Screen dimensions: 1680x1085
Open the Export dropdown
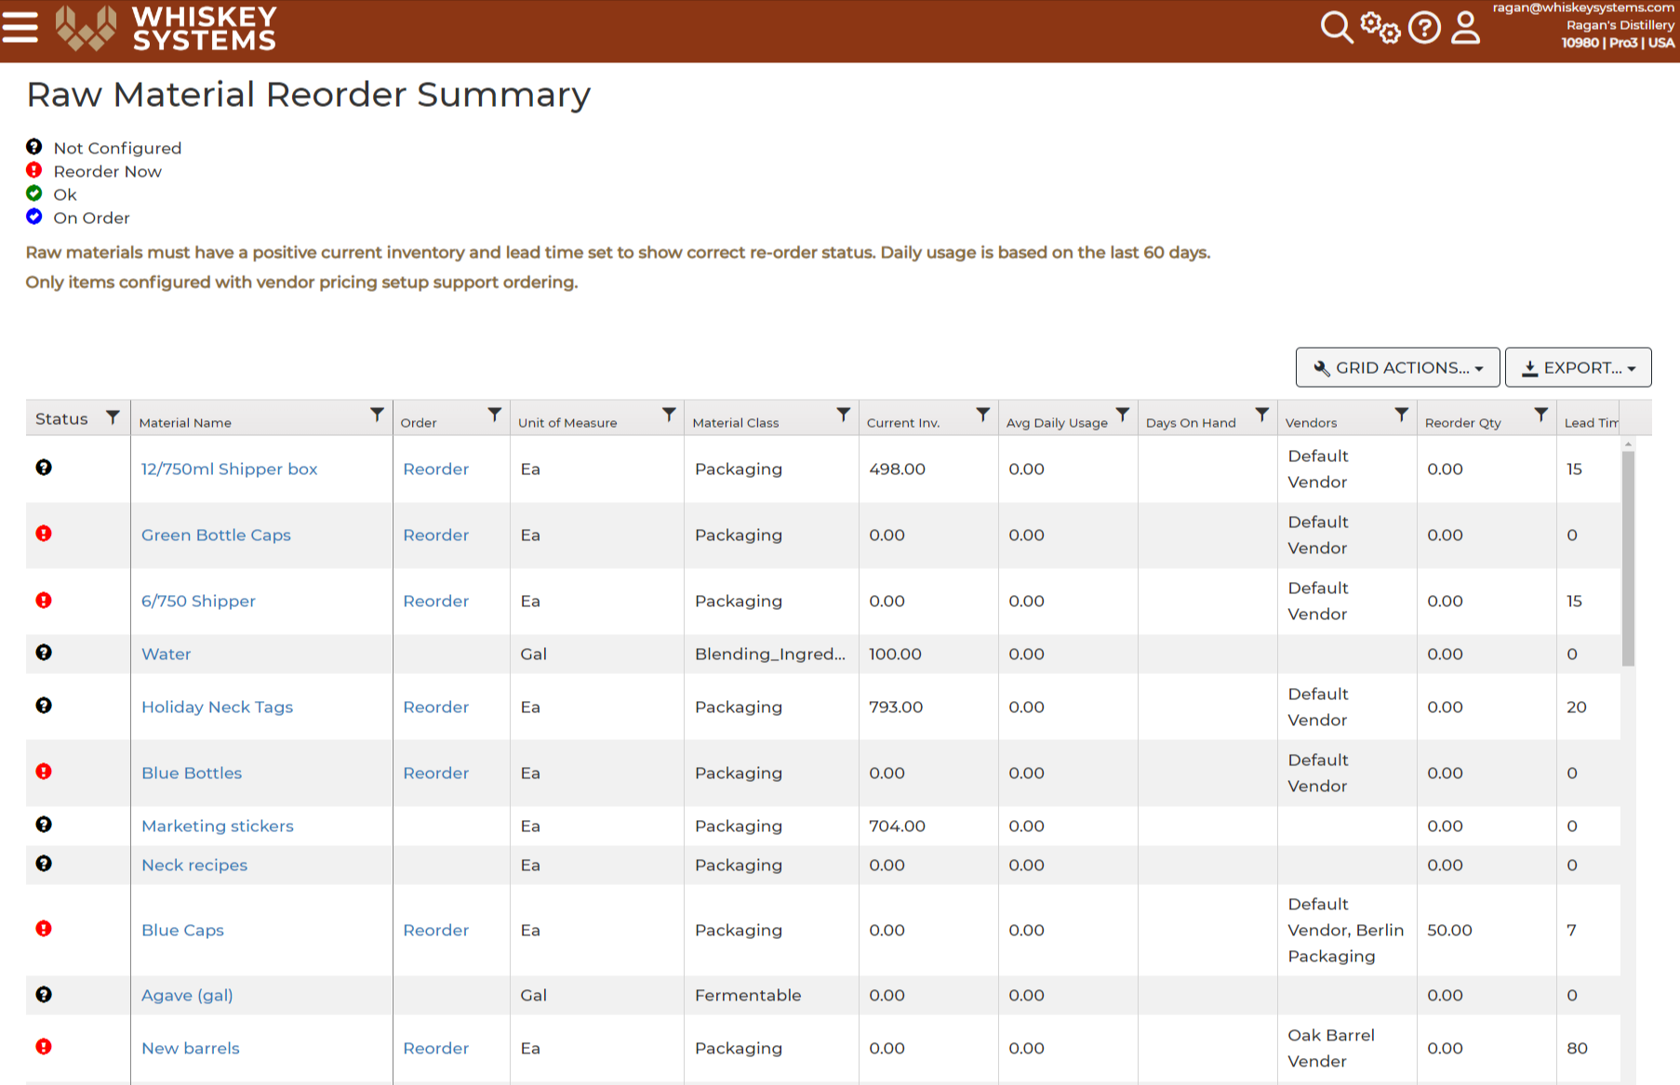pyautogui.click(x=1578, y=367)
